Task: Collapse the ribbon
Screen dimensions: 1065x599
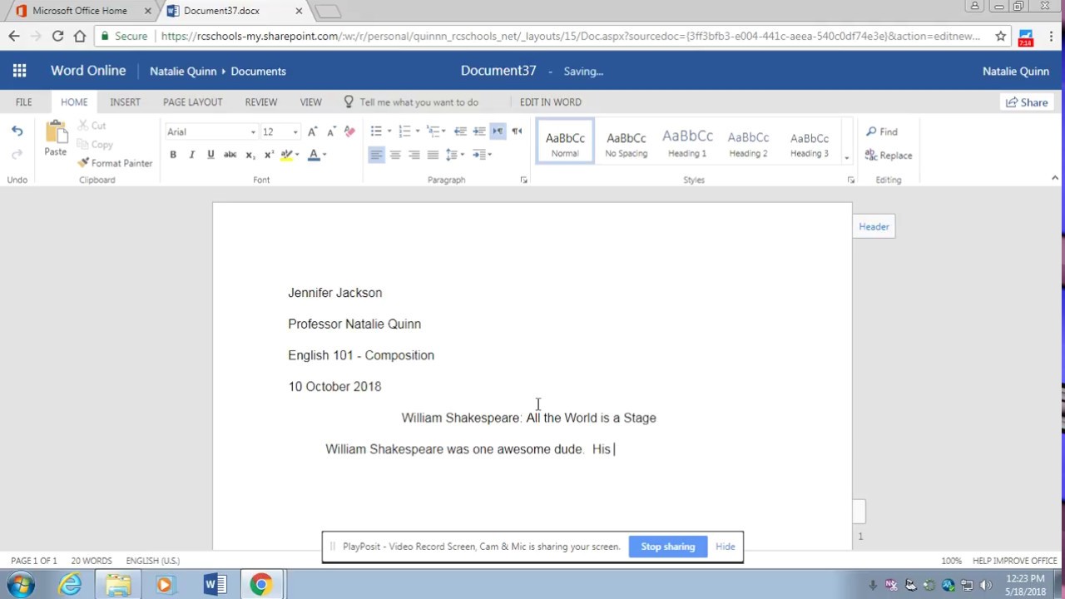Action: 1055,178
